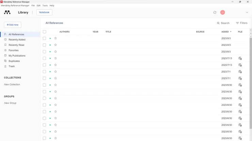Screen dimensions: 252x141
Task: Tick checkbox of lower 2023/7/1 row
Action: pos(45,78)
